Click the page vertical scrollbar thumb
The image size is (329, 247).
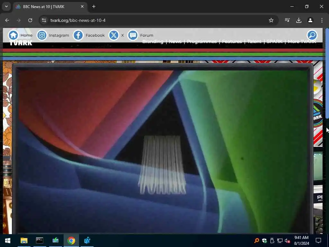(327, 74)
